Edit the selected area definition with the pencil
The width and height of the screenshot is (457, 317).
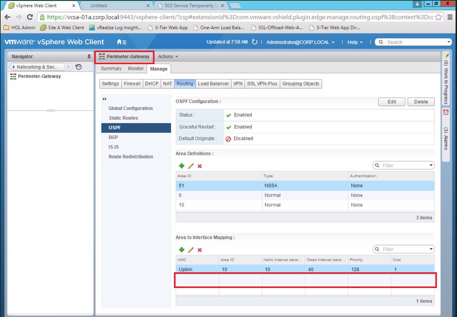point(191,166)
